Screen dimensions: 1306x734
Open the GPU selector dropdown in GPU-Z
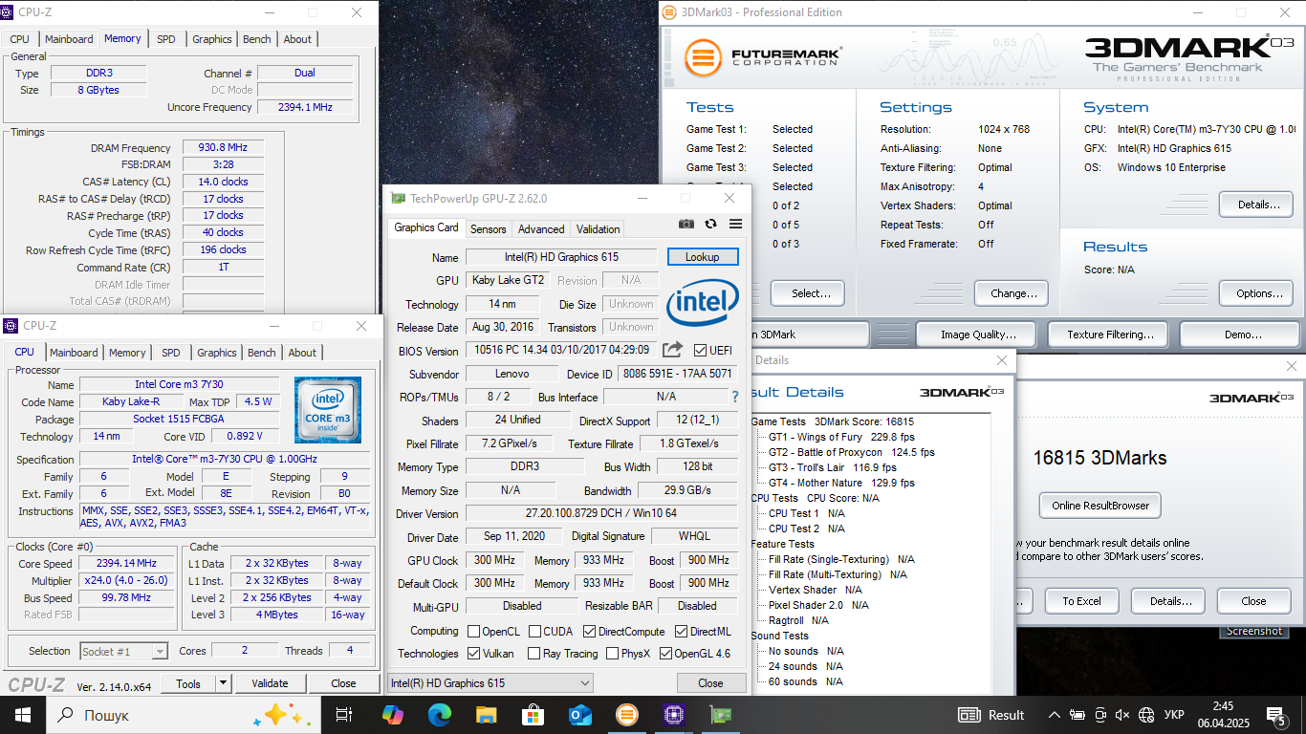click(490, 683)
